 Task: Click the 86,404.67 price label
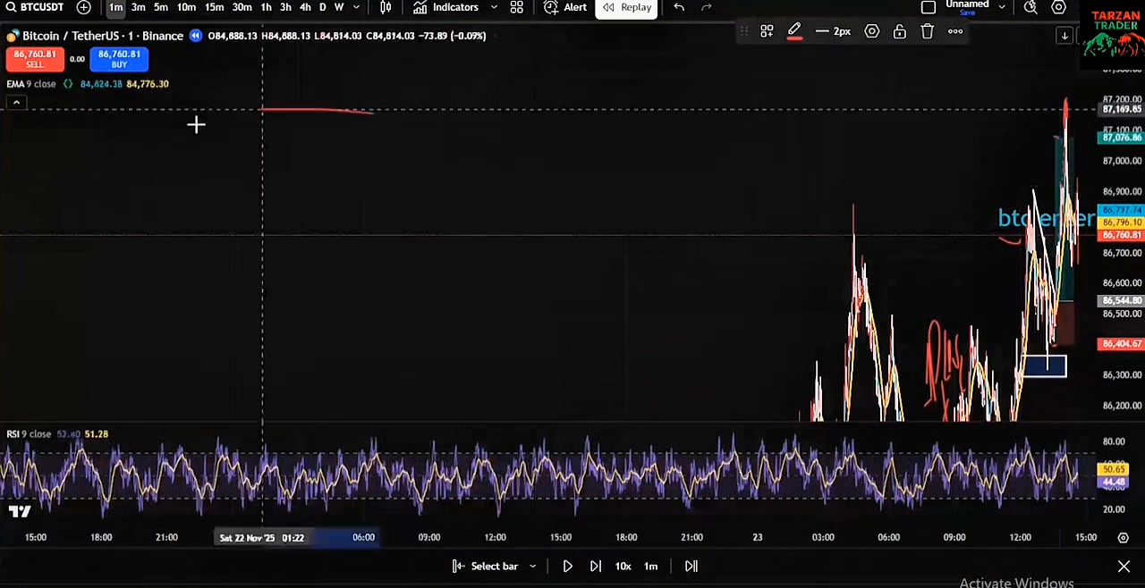coord(1121,344)
